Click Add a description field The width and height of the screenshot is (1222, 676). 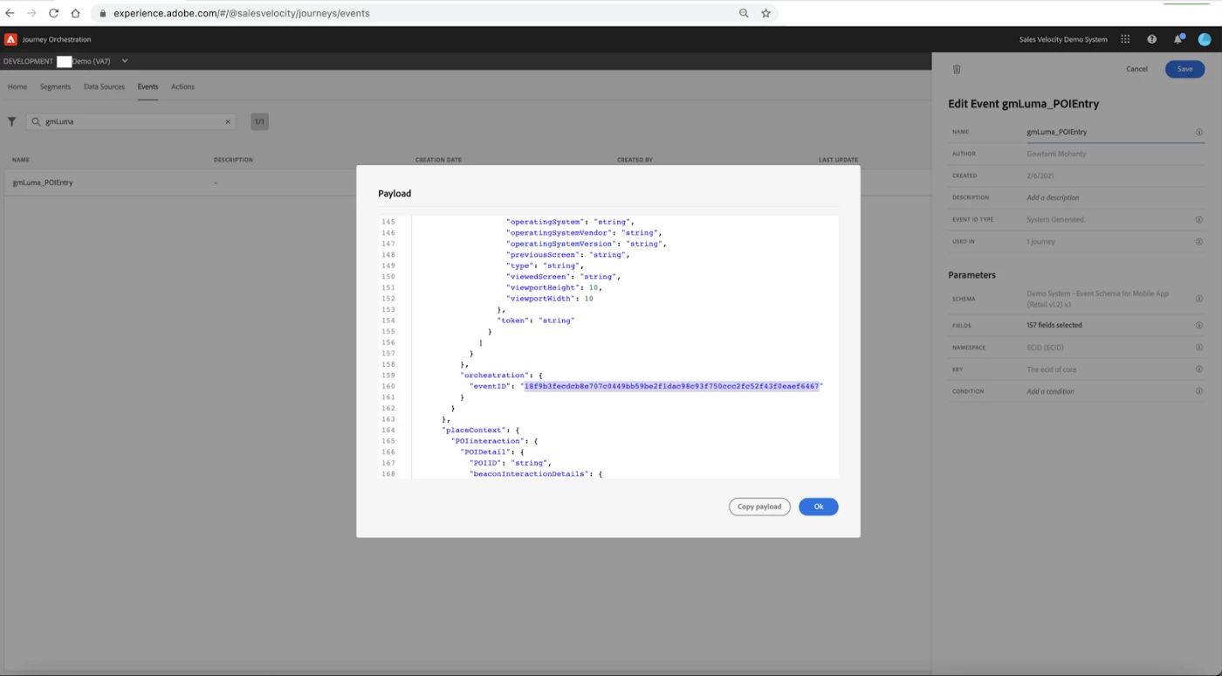coord(1053,197)
